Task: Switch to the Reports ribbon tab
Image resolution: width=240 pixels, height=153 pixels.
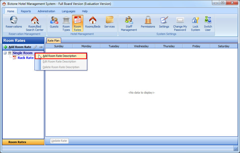Action: 26,11
